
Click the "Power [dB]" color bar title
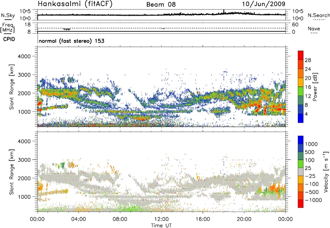coord(315,87)
